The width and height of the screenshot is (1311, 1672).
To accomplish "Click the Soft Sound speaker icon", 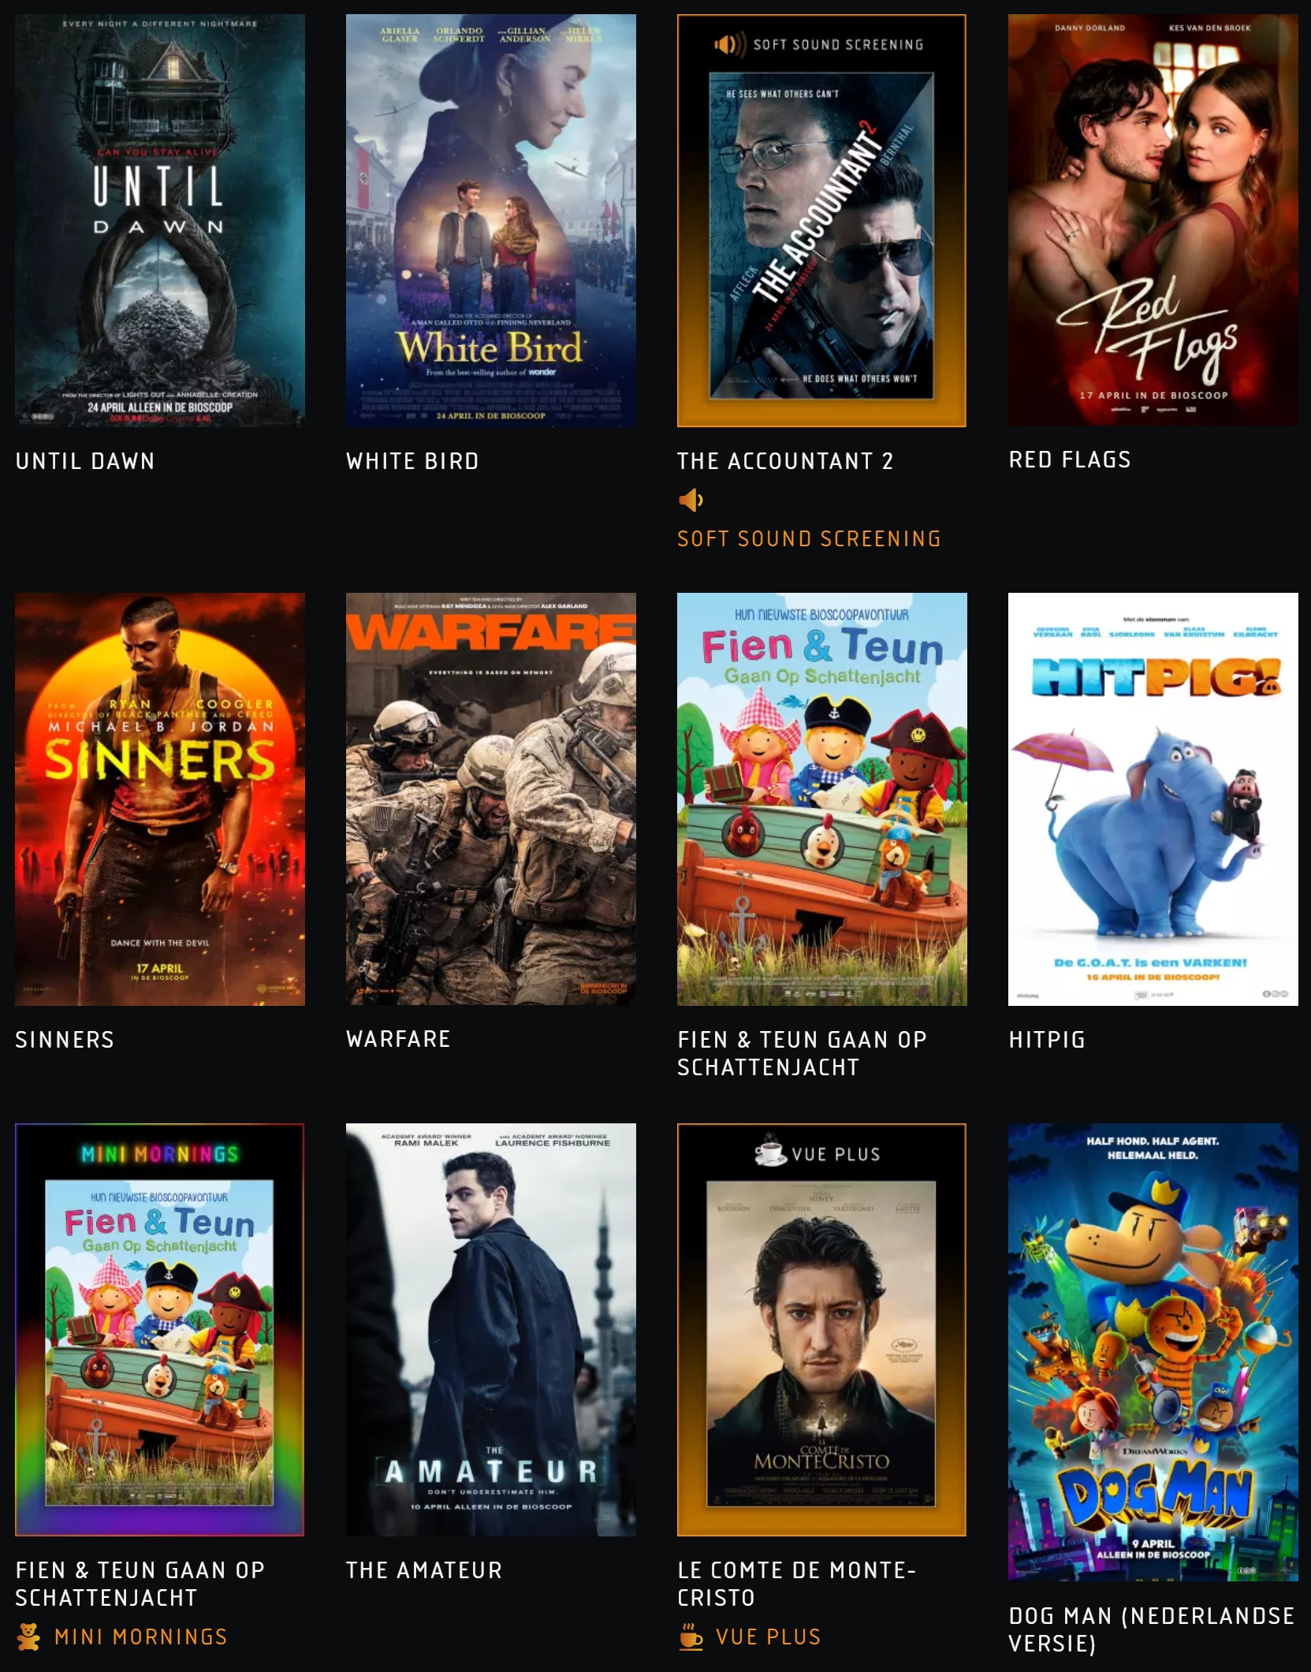I will (691, 500).
